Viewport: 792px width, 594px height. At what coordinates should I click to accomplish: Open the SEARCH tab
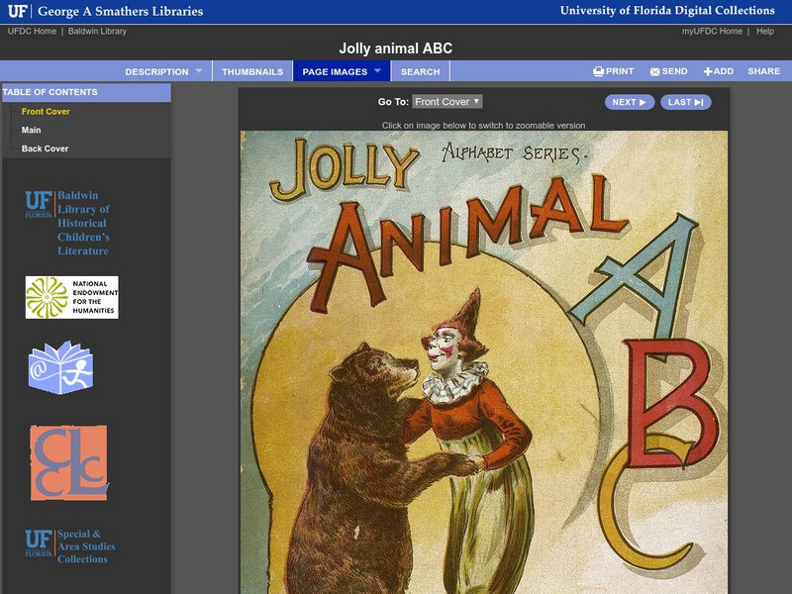420,71
